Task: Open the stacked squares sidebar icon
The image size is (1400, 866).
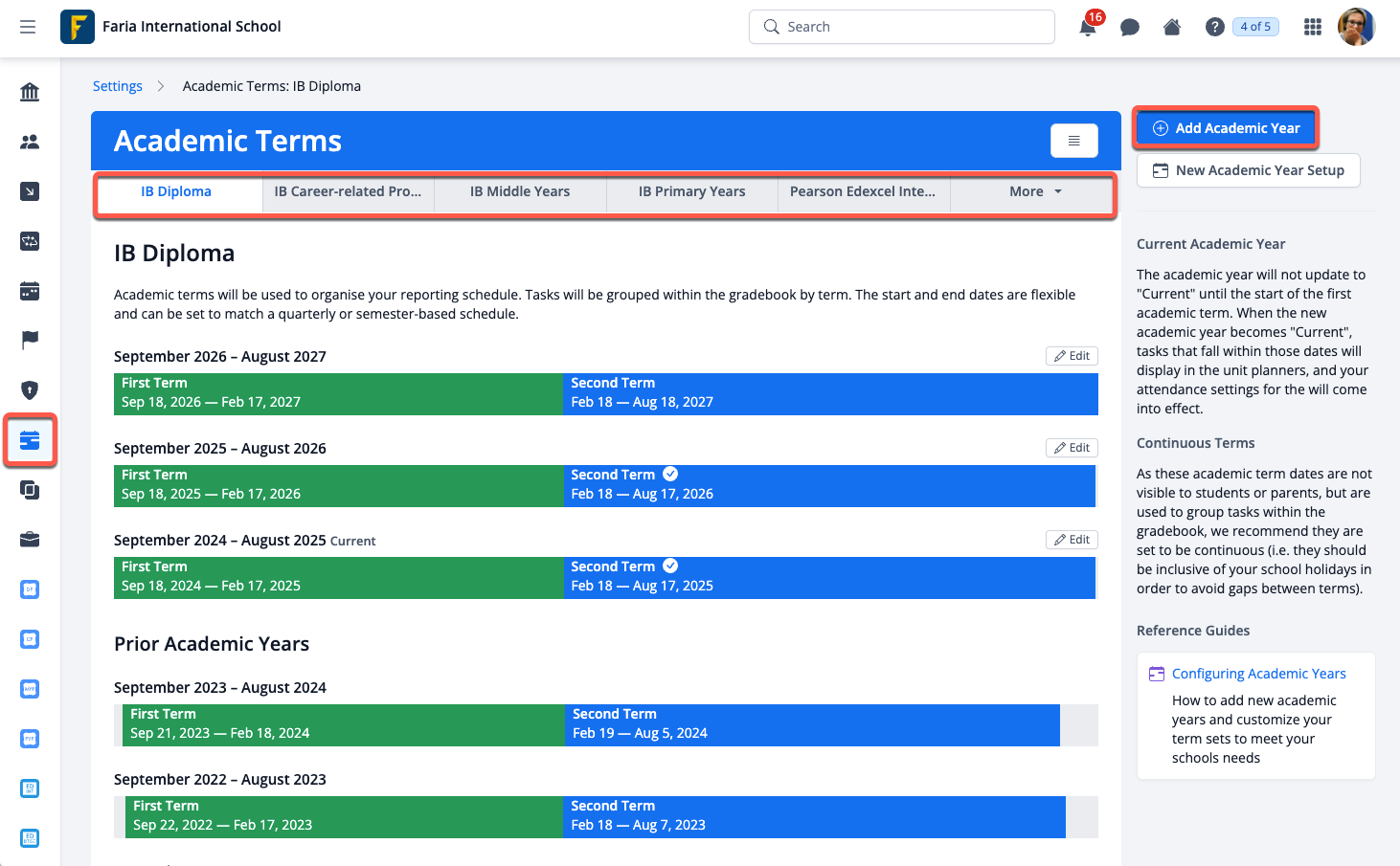Action: pyautogui.click(x=30, y=490)
